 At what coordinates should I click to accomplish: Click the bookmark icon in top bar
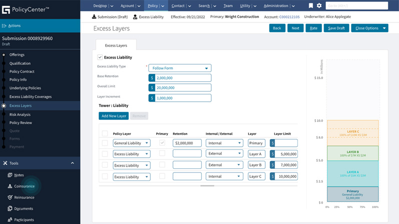(x=311, y=6)
